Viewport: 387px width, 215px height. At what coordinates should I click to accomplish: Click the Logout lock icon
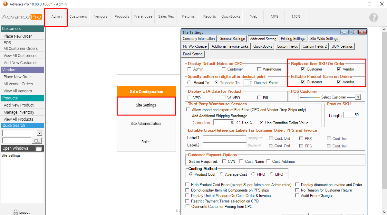tap(15, 212)
